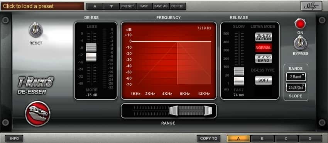This screenshot has height=143, width=328.
Task: Click the COPY TO button
Action: point(208,138)
